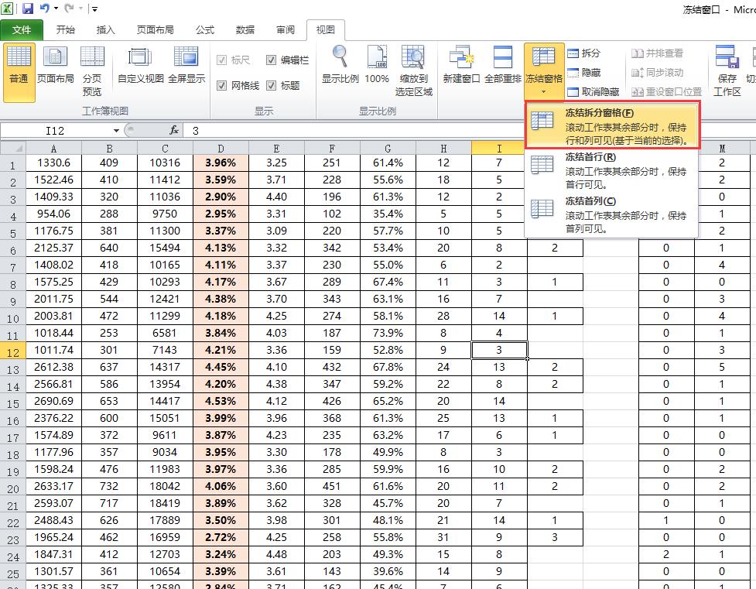Image resolution: width=756 pixels, height=589 pixels.
Task: Open the 冻结窗格 Freeze Panes dropdown arrow
Action: pyautogui.click(x=544, y=91)
